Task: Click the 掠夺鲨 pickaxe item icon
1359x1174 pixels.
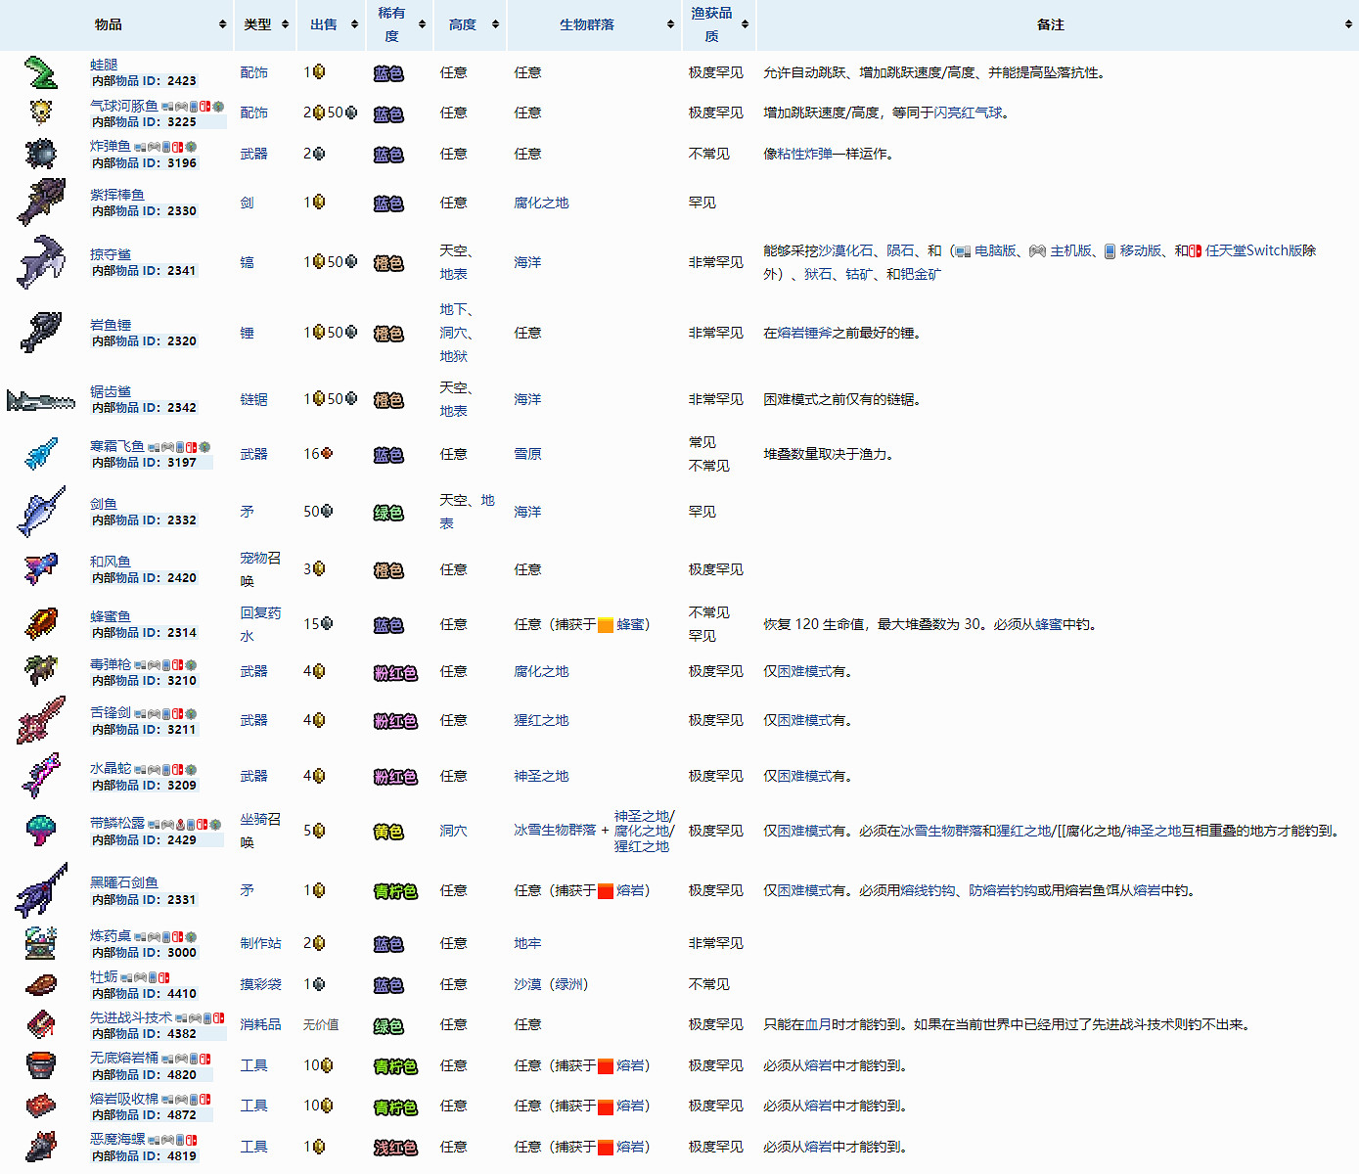Action: coord(41,261)
